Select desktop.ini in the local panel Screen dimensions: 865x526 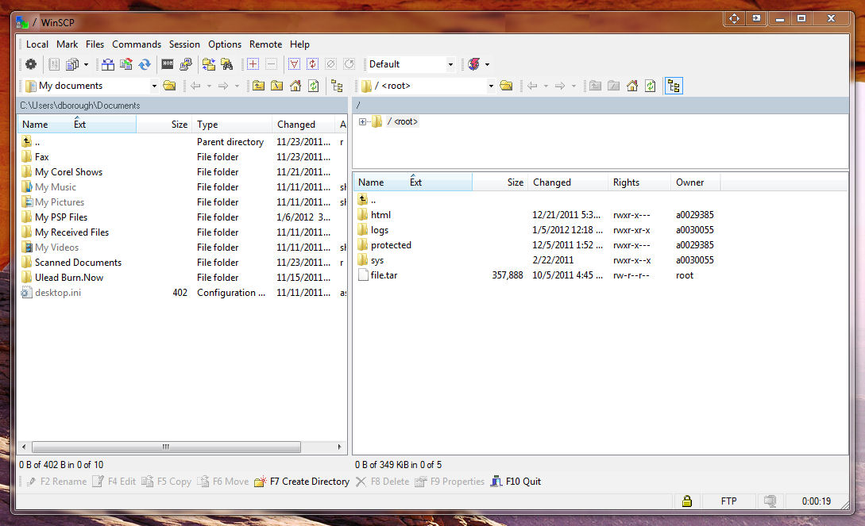click(x=57, y=293)
